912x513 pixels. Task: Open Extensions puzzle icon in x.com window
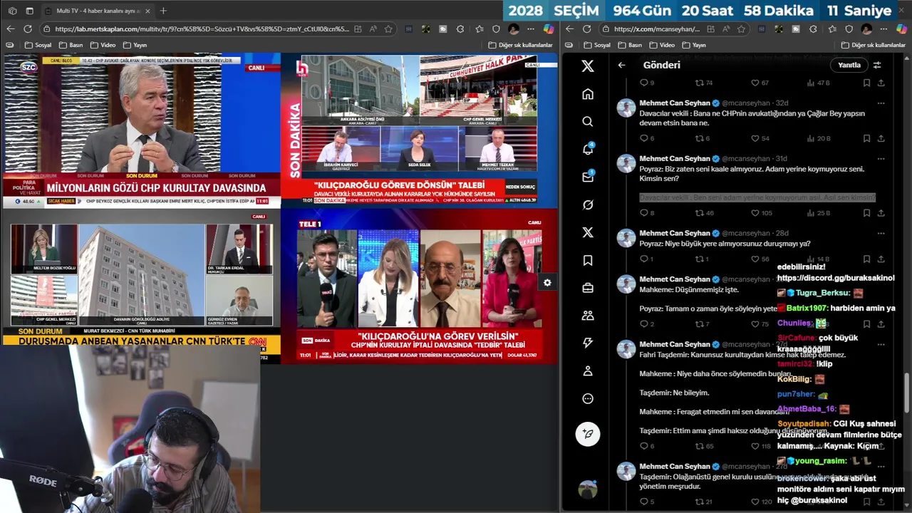pyautogui.click(x=814, y=29)
